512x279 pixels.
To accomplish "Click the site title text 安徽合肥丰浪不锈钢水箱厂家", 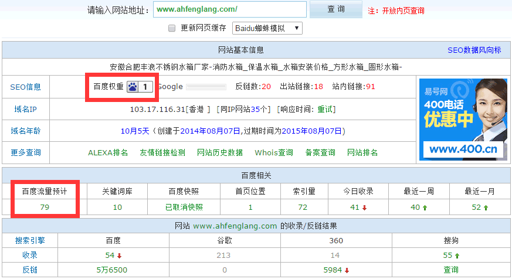I will (x=159, y=67).
